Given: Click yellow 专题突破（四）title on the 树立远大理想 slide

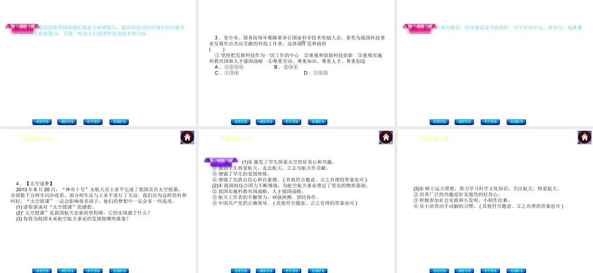Looking at the screenshot, I should [436, 139].
